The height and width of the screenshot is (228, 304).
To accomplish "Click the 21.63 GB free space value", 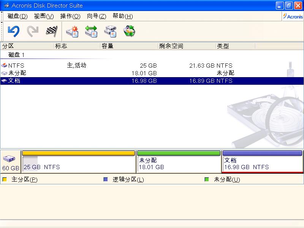I will click(202, 65).
